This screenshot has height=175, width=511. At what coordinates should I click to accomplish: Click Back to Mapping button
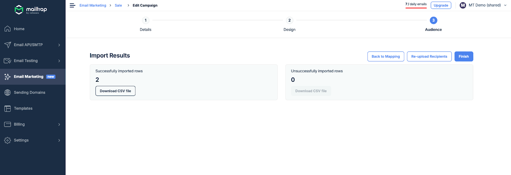385,57
